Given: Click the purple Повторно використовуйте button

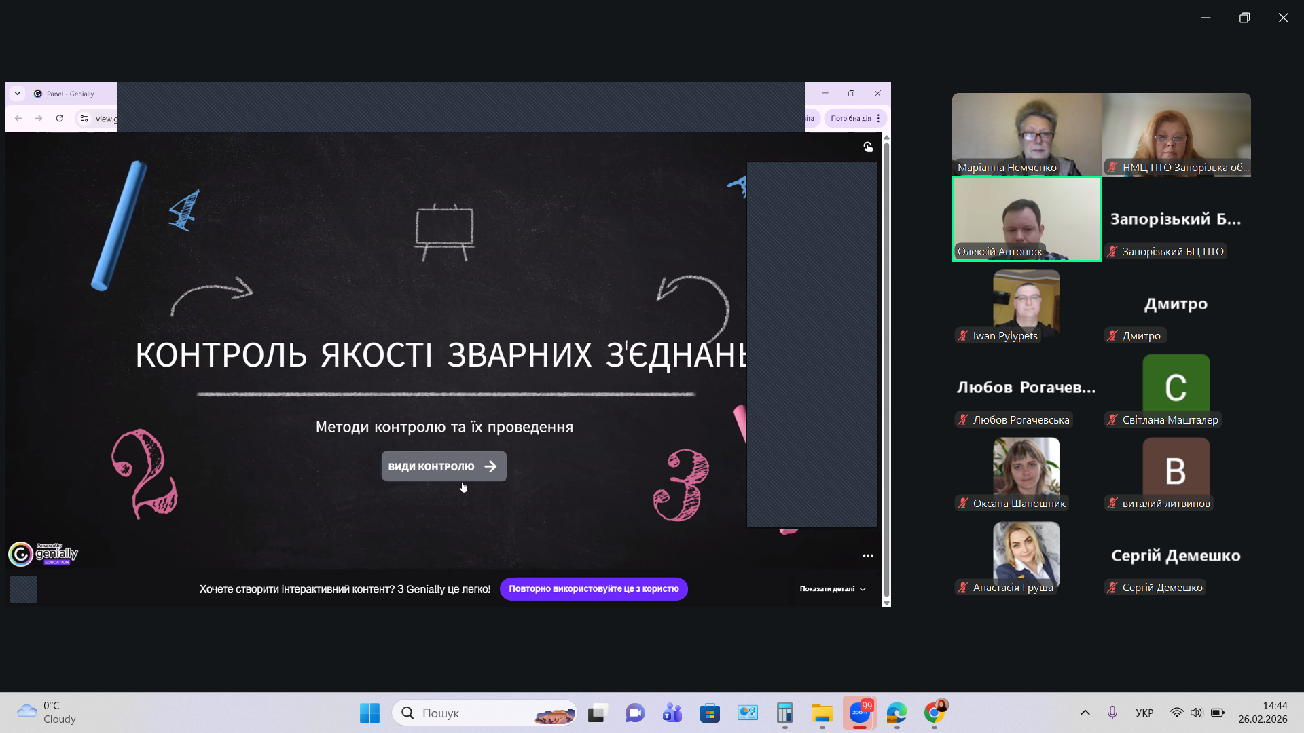Looking at the screenshot, I should pyautogui.click(x=594, y=589).
